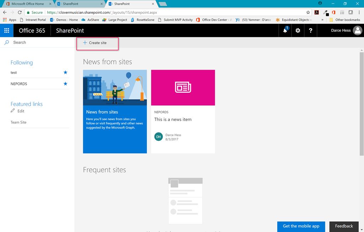The image size is (364, 232).
Task: Open a new browser tab
Action: [x=162, y=4]
